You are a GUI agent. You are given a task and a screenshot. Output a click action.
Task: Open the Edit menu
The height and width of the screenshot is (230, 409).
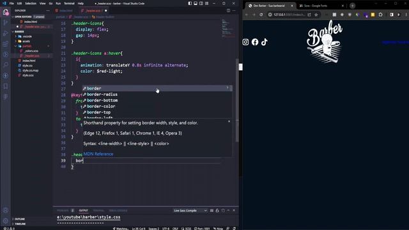(x=19, y=3)
